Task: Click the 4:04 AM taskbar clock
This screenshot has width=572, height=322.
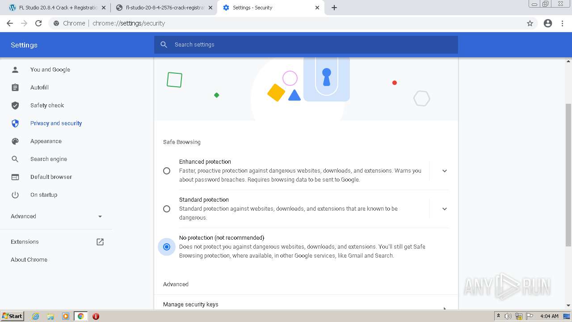Action: pos(549,316)
